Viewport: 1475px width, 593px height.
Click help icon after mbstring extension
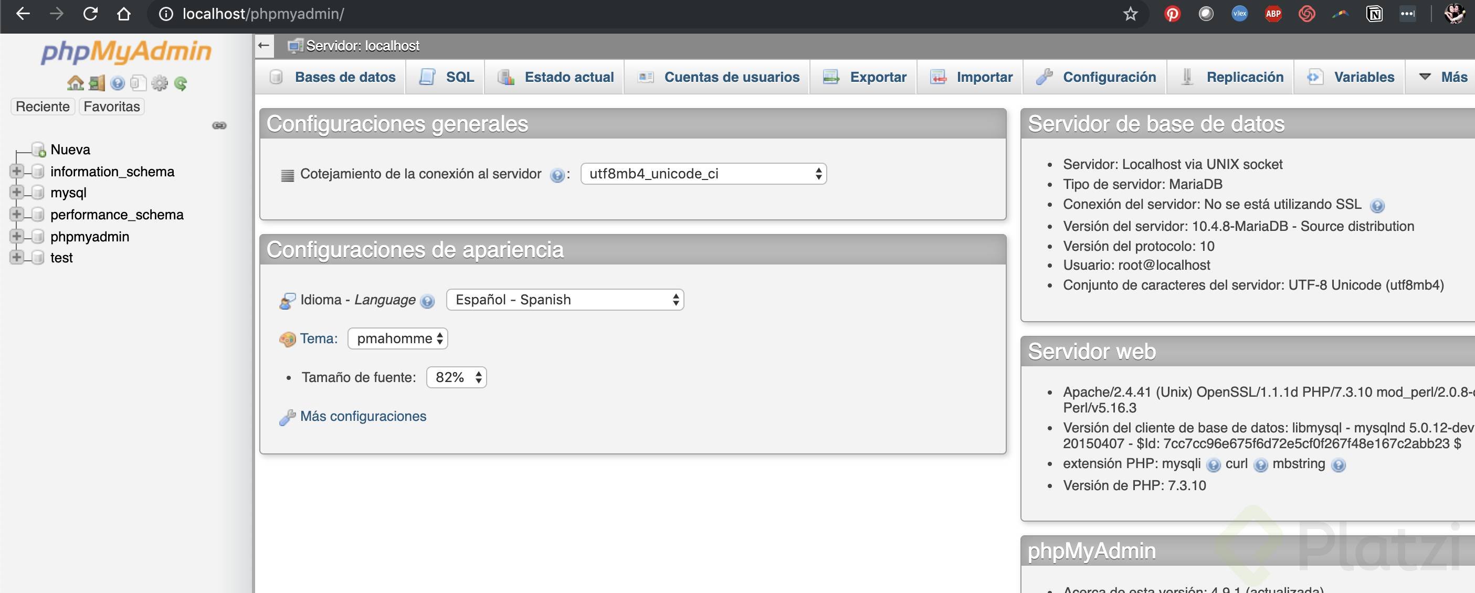1338,465
